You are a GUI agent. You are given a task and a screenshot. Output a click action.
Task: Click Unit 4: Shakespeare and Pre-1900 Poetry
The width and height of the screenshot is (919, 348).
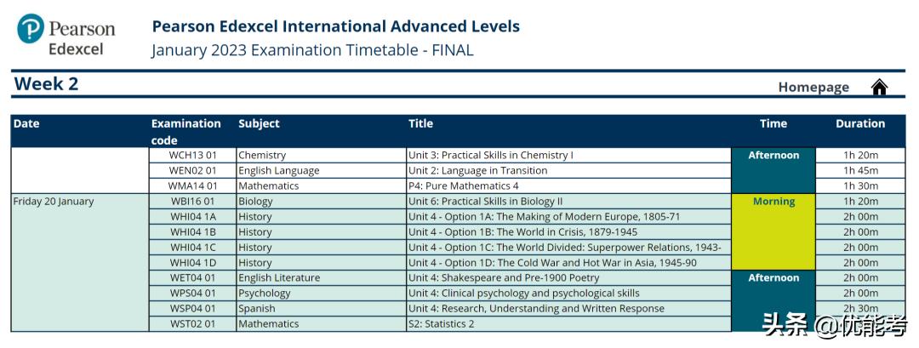click(x=504, y=278)
